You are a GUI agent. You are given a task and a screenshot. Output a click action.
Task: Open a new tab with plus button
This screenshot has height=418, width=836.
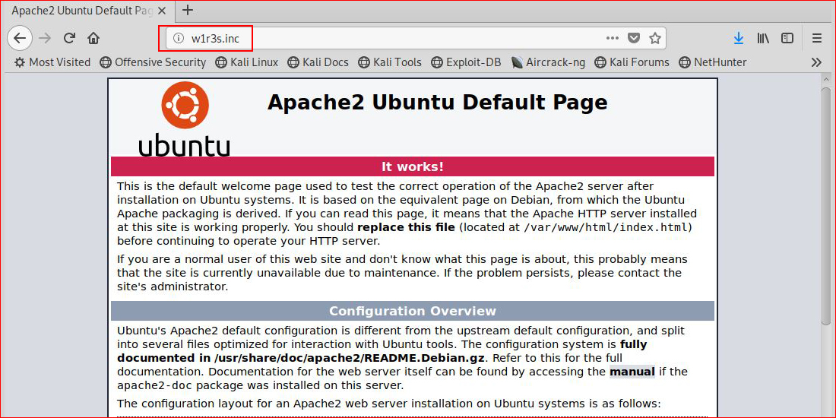[x=187, y=10]
